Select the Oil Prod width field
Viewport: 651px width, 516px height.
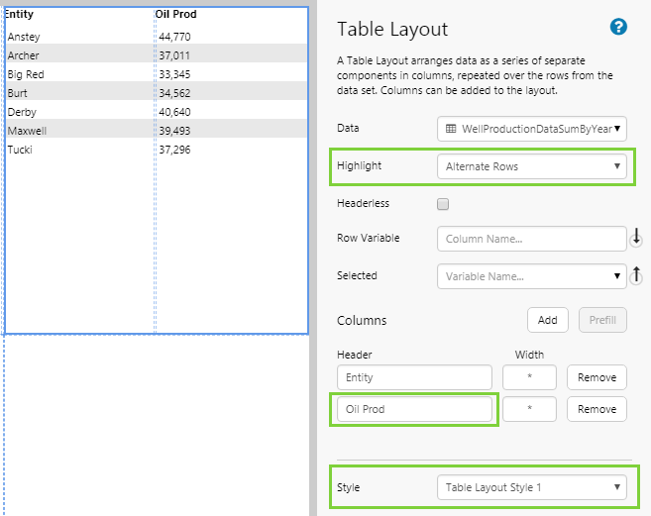pos(530,409)
